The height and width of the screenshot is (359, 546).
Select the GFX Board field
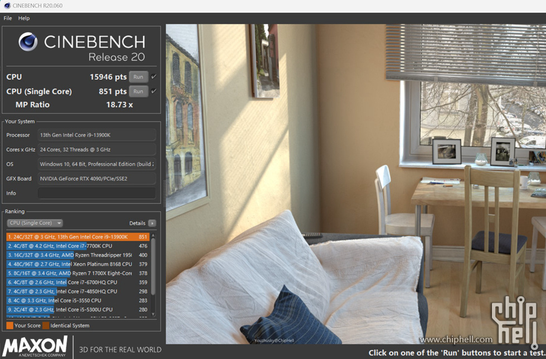(x=96, y=179)
